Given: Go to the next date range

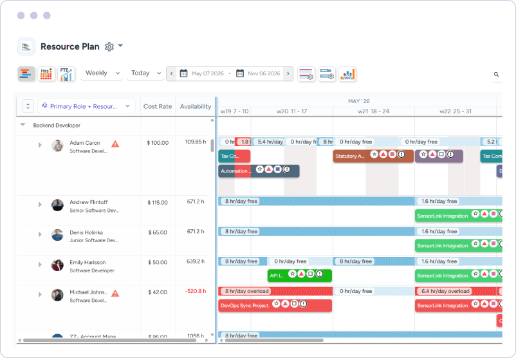Looking at the screenshot, I should 288,73.
